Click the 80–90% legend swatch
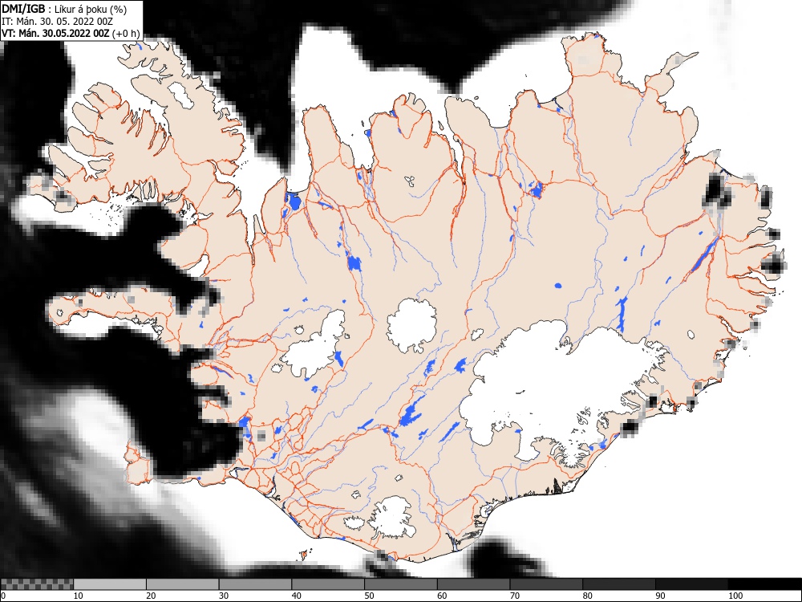802x602 pixels. coord(619,584)
